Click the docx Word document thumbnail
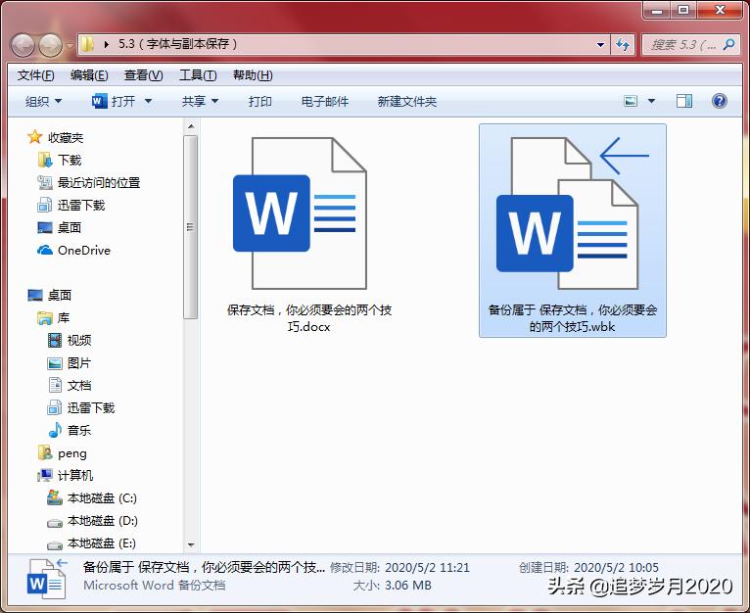 coord(300,212)
